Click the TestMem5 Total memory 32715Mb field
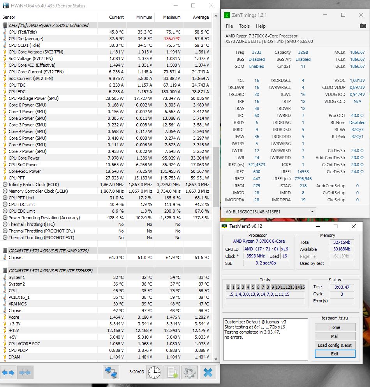Image resolution: width=370 pixels, height=387 pixels. [342, 242]
